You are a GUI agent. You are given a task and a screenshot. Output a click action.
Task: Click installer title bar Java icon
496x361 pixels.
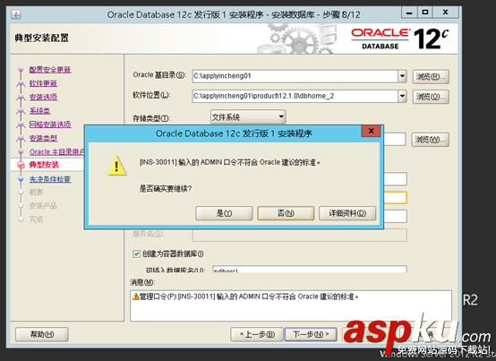tap(16, 14)
